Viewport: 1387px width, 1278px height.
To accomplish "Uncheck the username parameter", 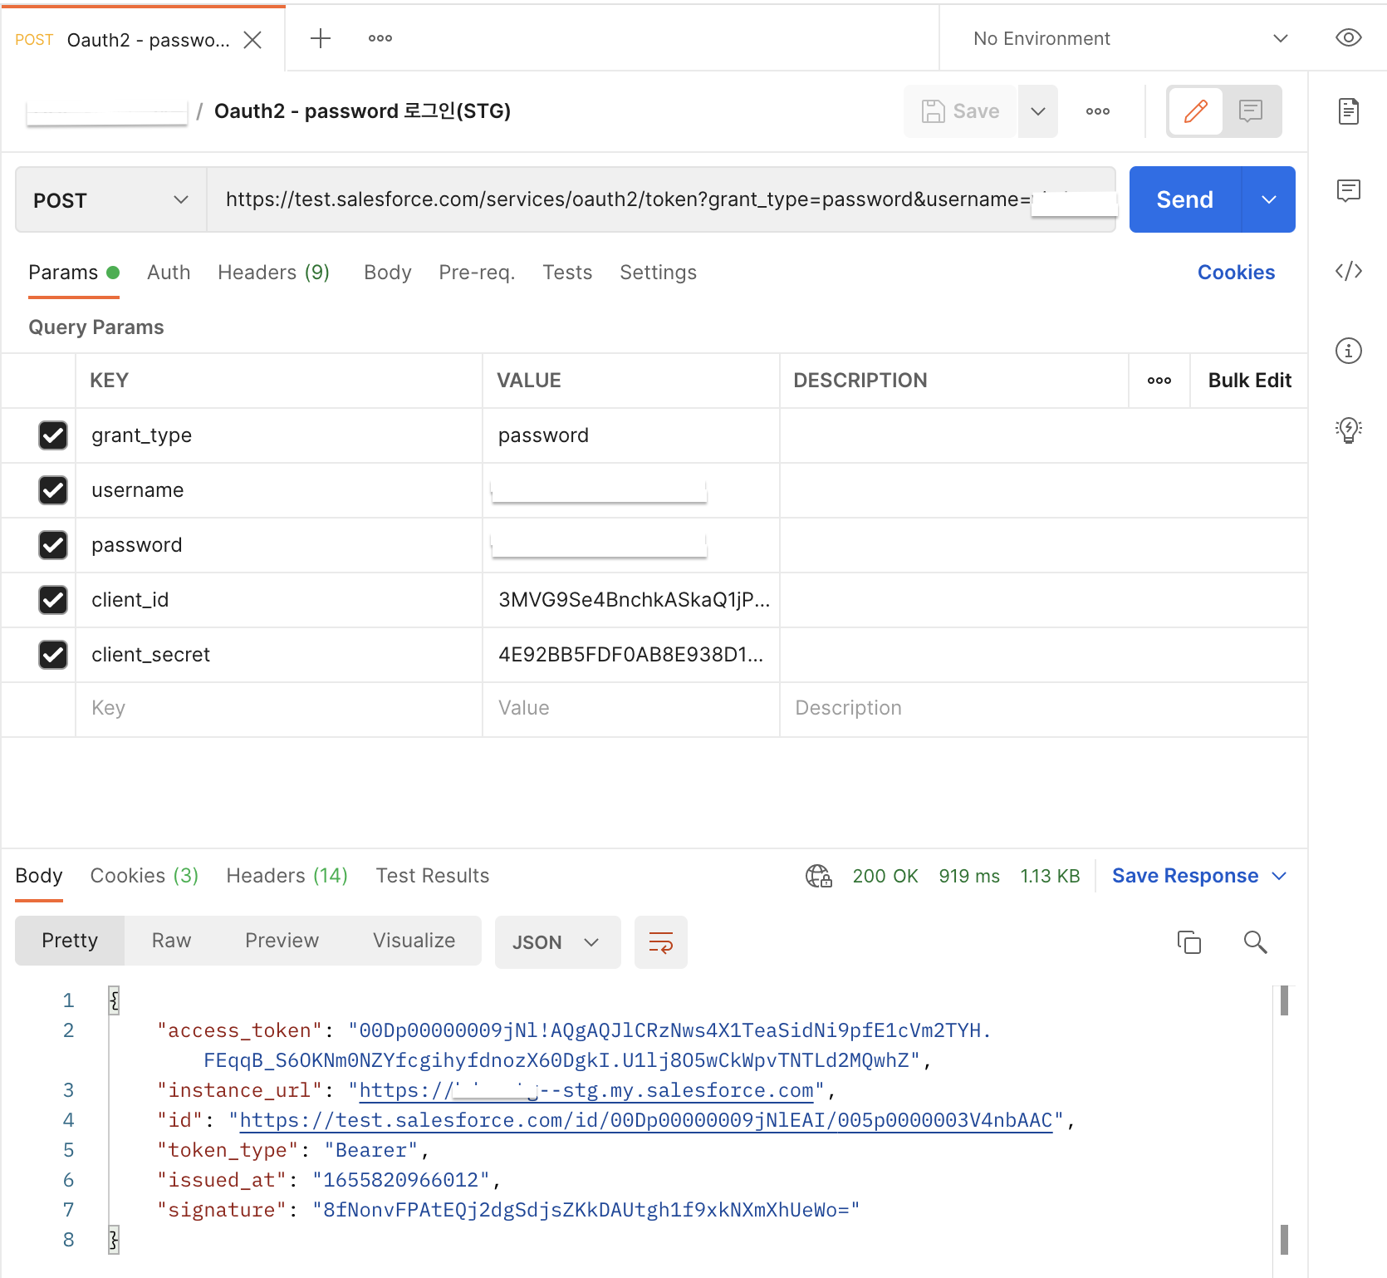I will (53, 490).
